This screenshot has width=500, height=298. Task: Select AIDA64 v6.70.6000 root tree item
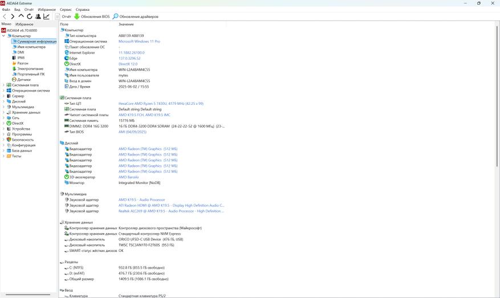tap(19, 30)
